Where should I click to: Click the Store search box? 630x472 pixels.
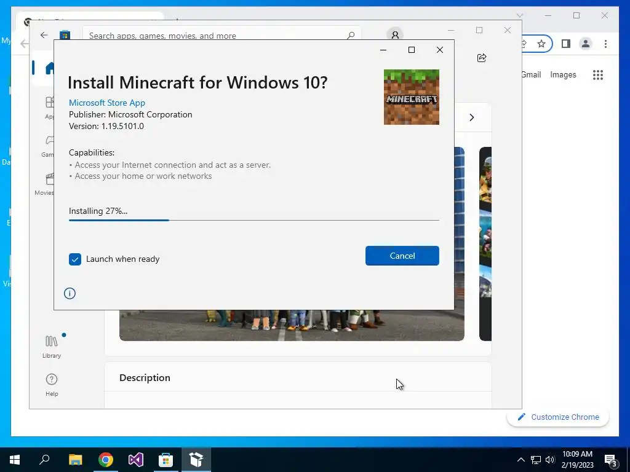221,35
